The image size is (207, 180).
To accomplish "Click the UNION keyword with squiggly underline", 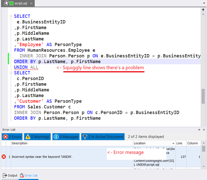I will coord(21,67).
